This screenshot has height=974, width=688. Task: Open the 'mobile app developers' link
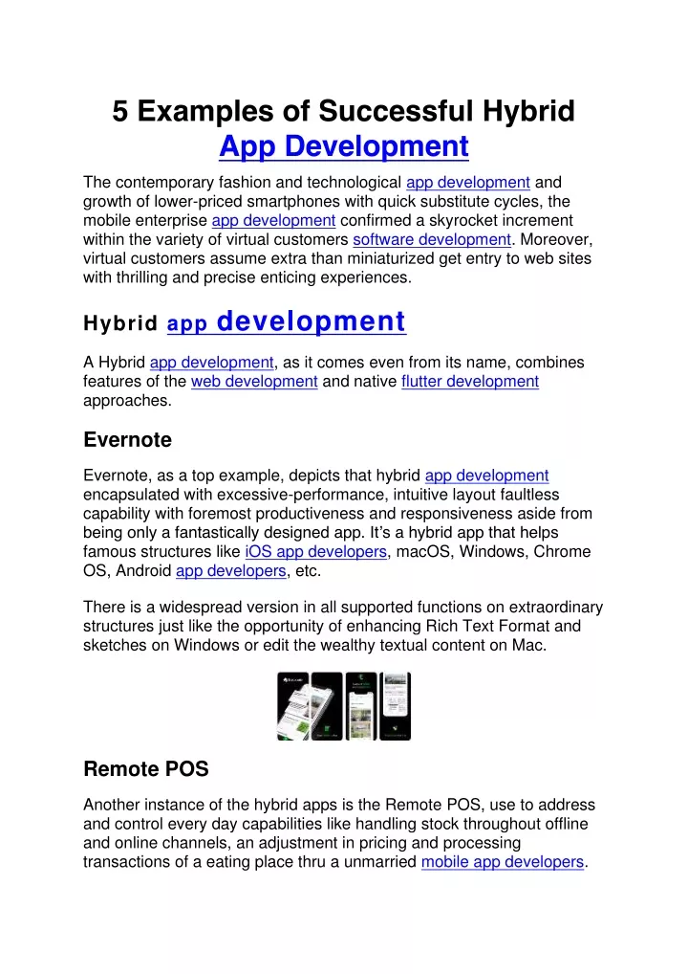tap(503, 861)
